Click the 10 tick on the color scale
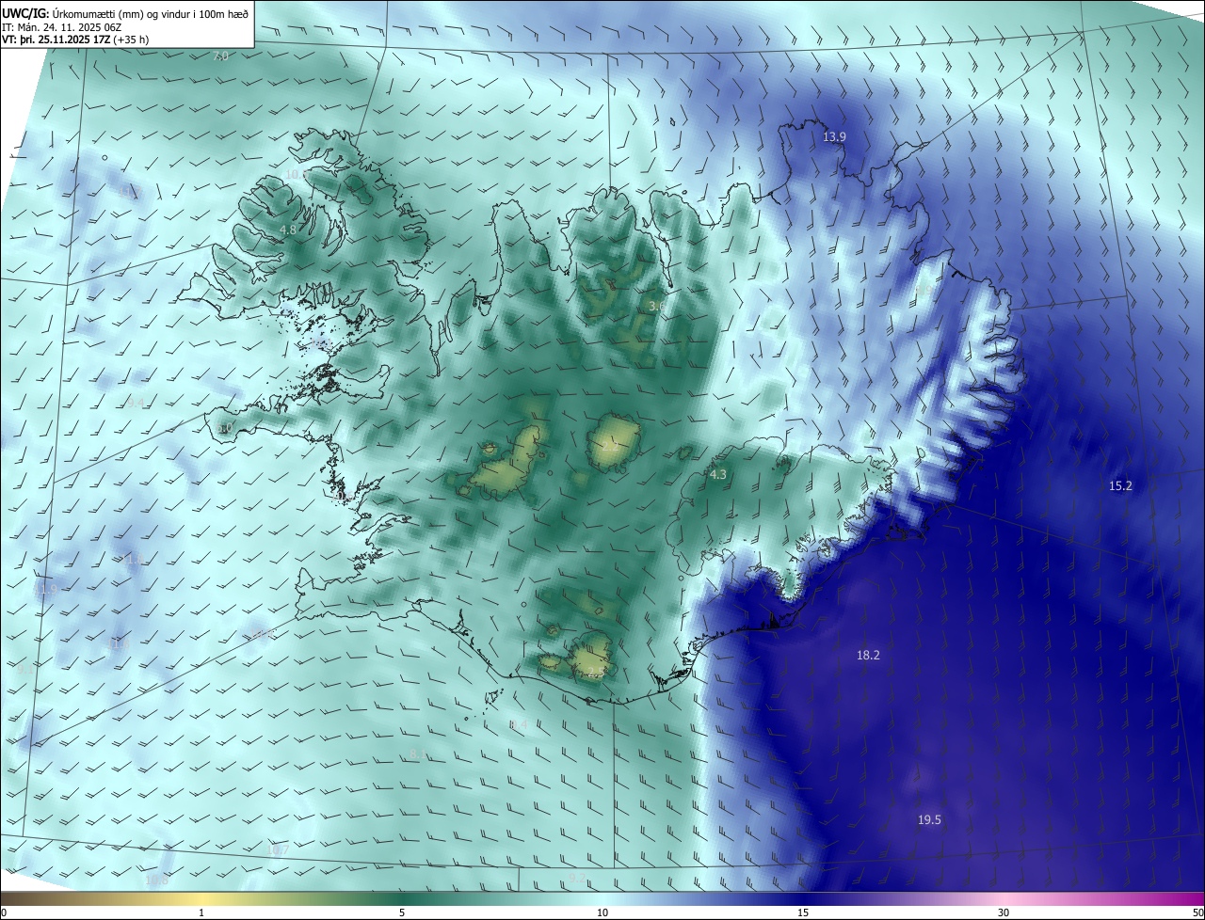The height and width of the screenshot is (920, 1205). point(602,912)
